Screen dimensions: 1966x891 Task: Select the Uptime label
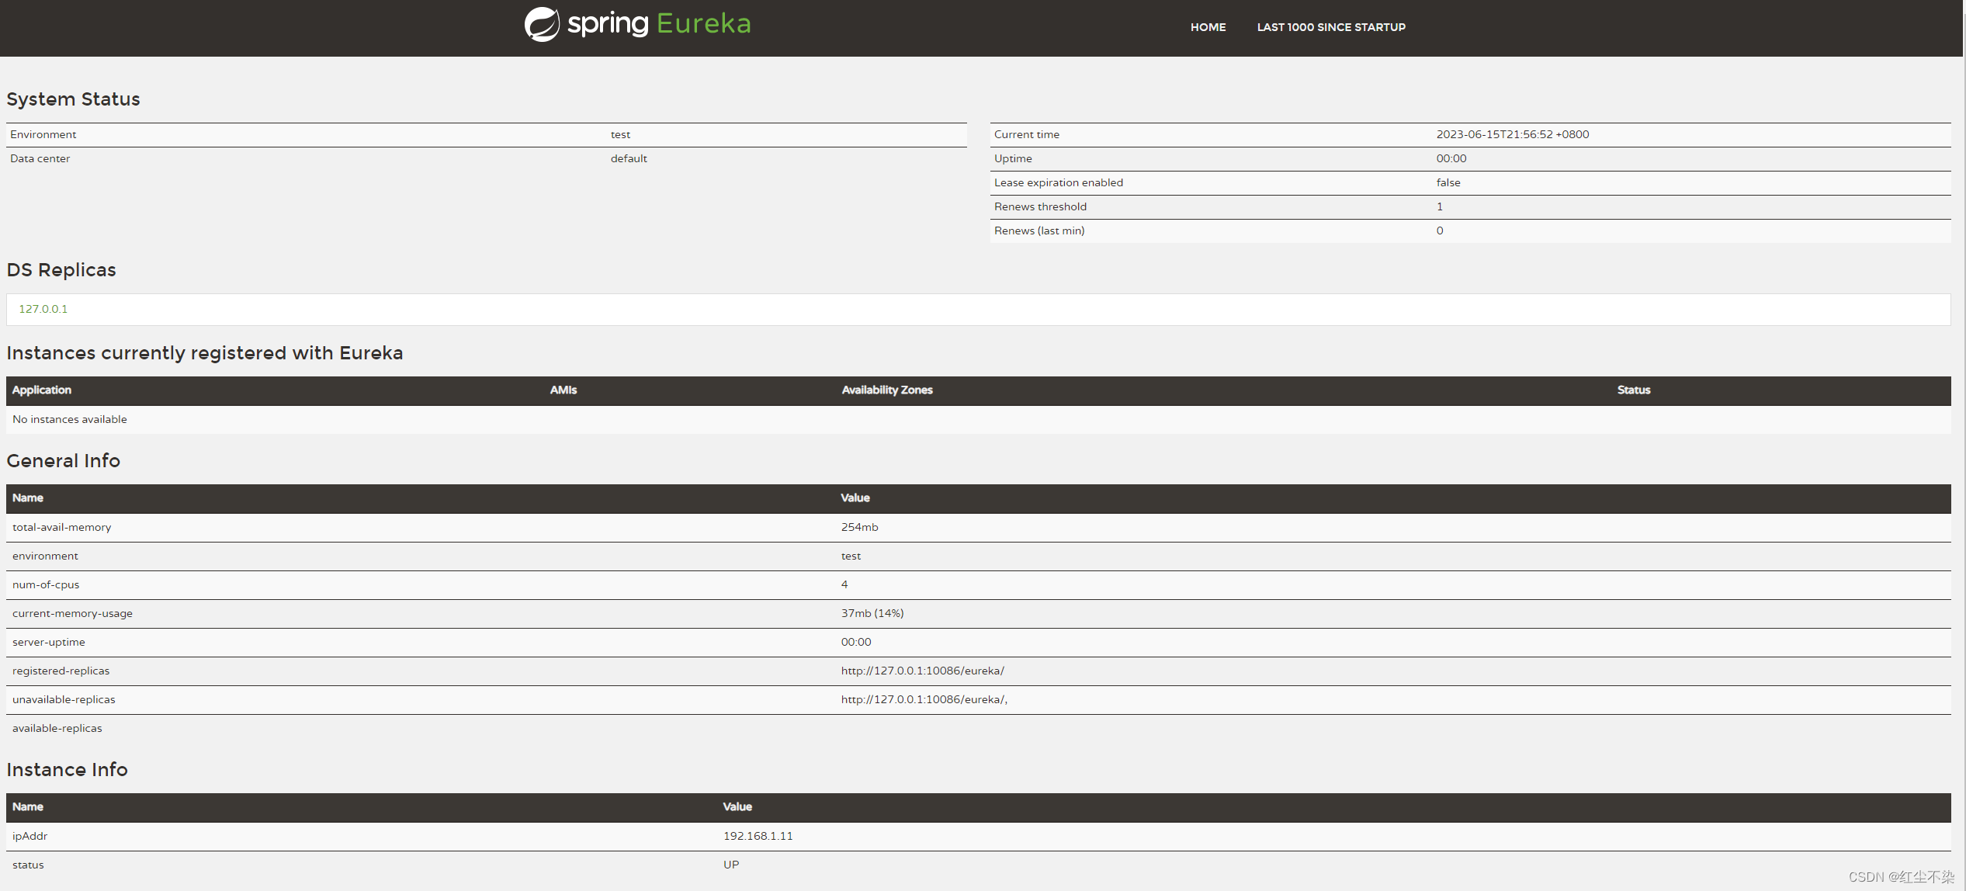point(1013,158)
